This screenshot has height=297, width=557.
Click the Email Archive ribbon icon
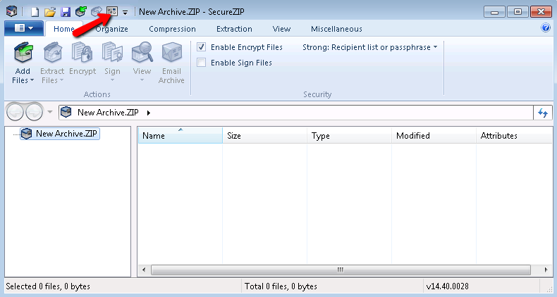[171, 54]
